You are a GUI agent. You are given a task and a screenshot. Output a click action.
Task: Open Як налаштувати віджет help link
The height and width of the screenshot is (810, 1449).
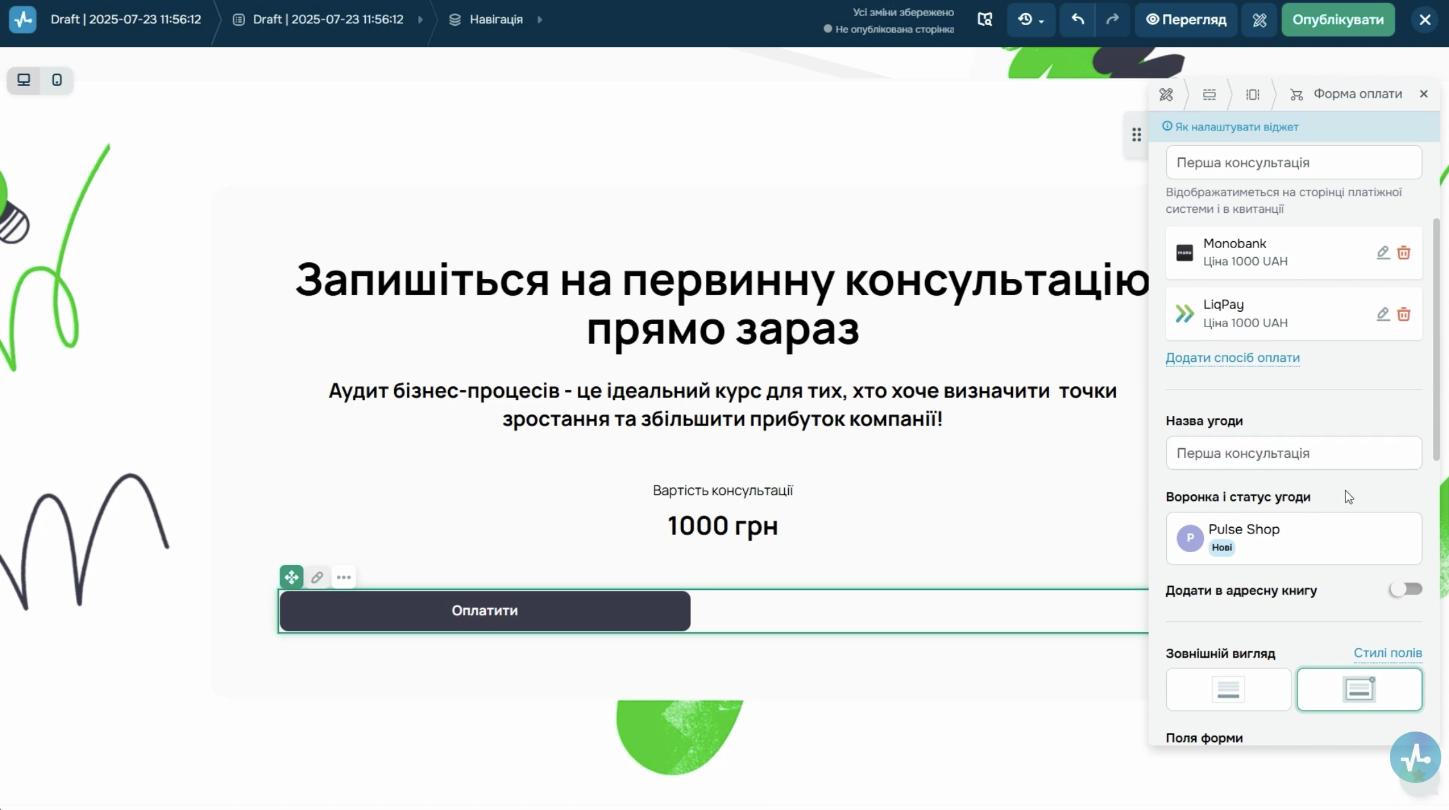point(1230,127)
